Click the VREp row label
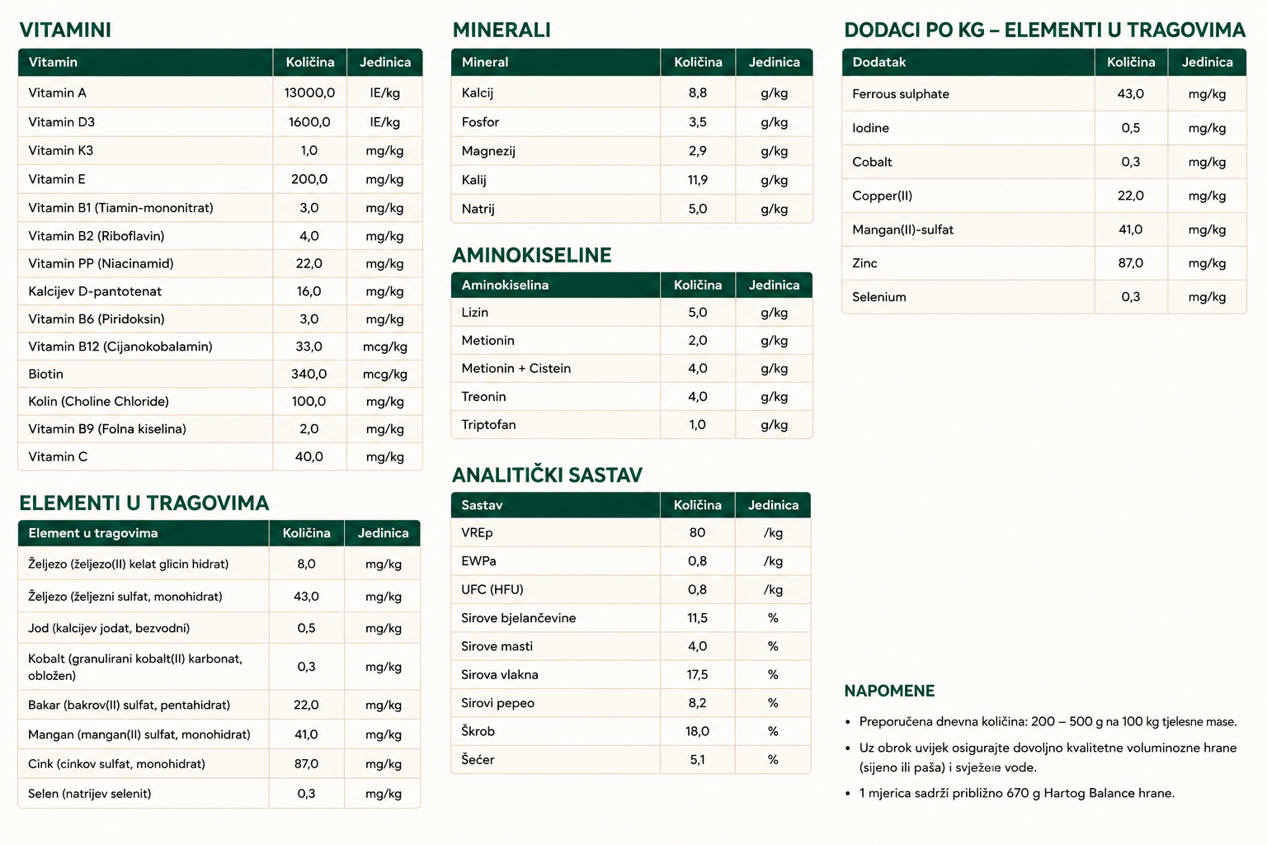 [477, 533]
